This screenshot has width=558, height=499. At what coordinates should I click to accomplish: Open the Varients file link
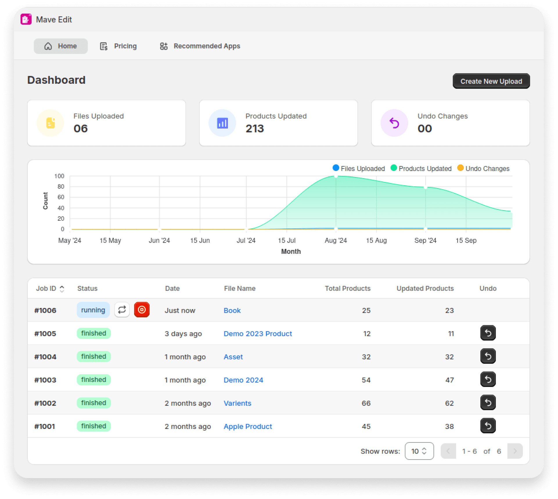click(237, 403)
